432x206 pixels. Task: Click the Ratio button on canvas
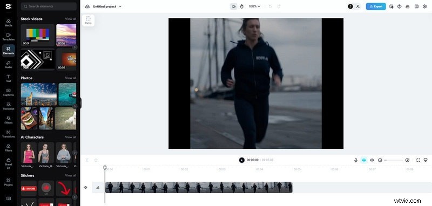pos(88,20)
